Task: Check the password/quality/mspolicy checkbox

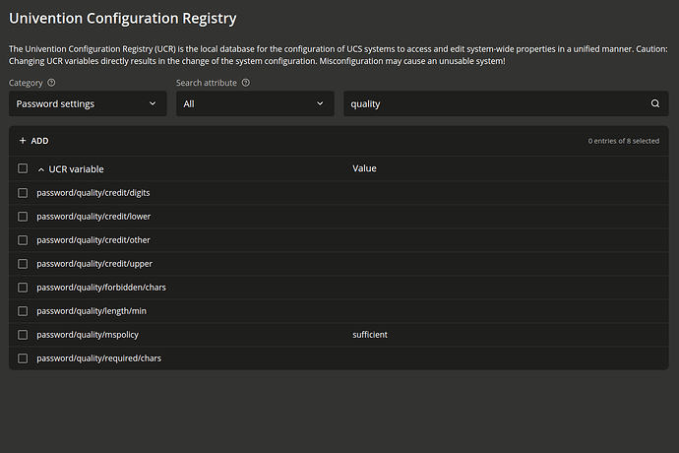Action: 23,335
